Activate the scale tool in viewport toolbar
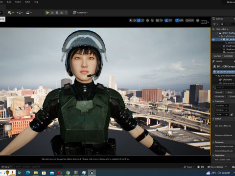The width and height of the screenshot is (235, 176). pos(142,21)
